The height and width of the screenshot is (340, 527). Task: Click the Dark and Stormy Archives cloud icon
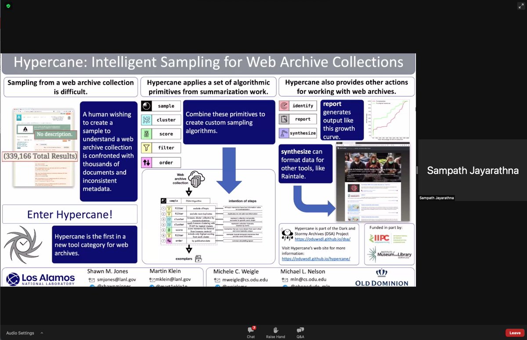coord(288,235)
